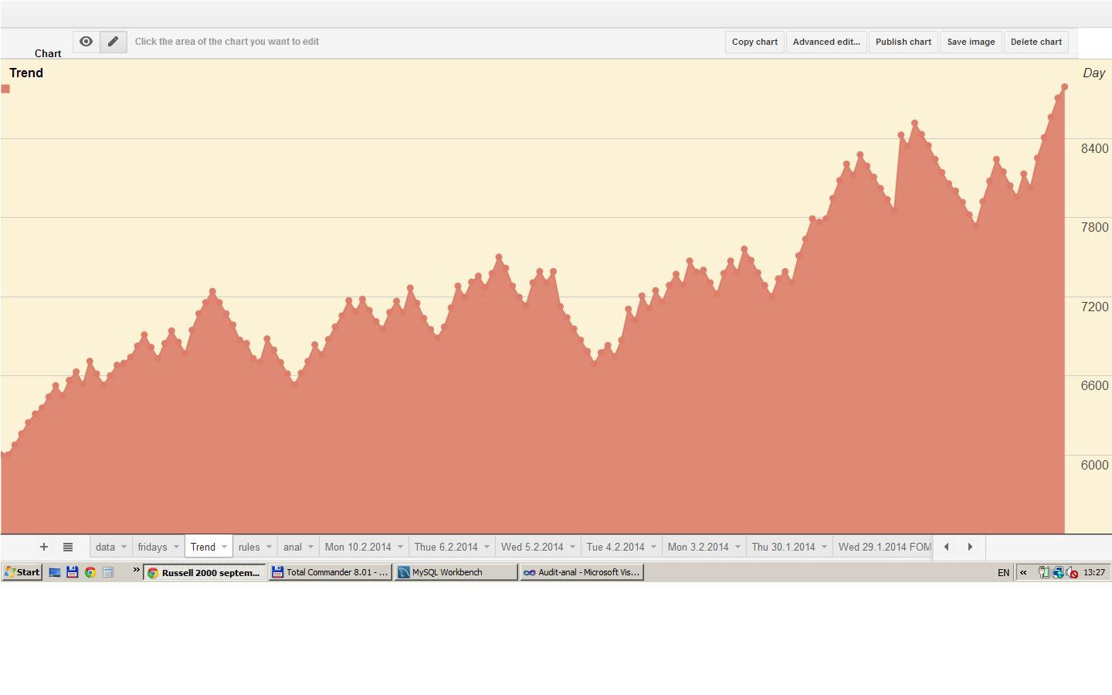Open dropdown arrow on Thue 6.2.2014 tab

pos(486,547)
